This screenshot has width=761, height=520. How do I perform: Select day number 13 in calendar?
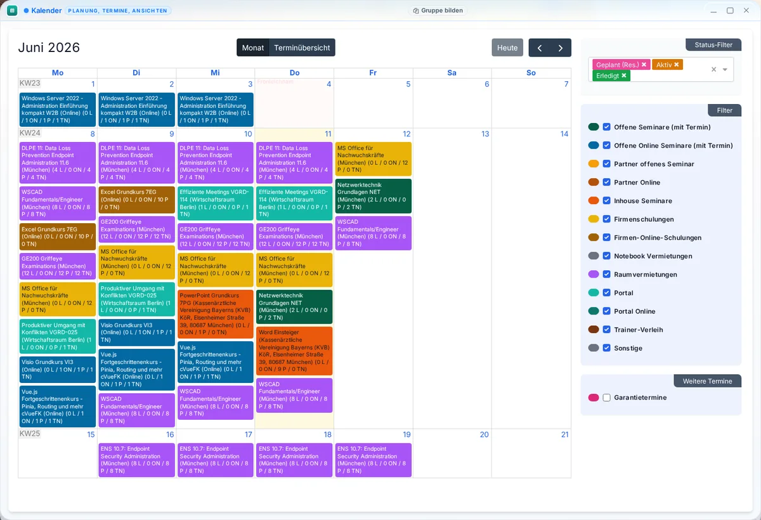tap(485, 134)
